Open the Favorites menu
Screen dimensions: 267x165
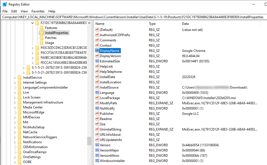pos(38,11)
